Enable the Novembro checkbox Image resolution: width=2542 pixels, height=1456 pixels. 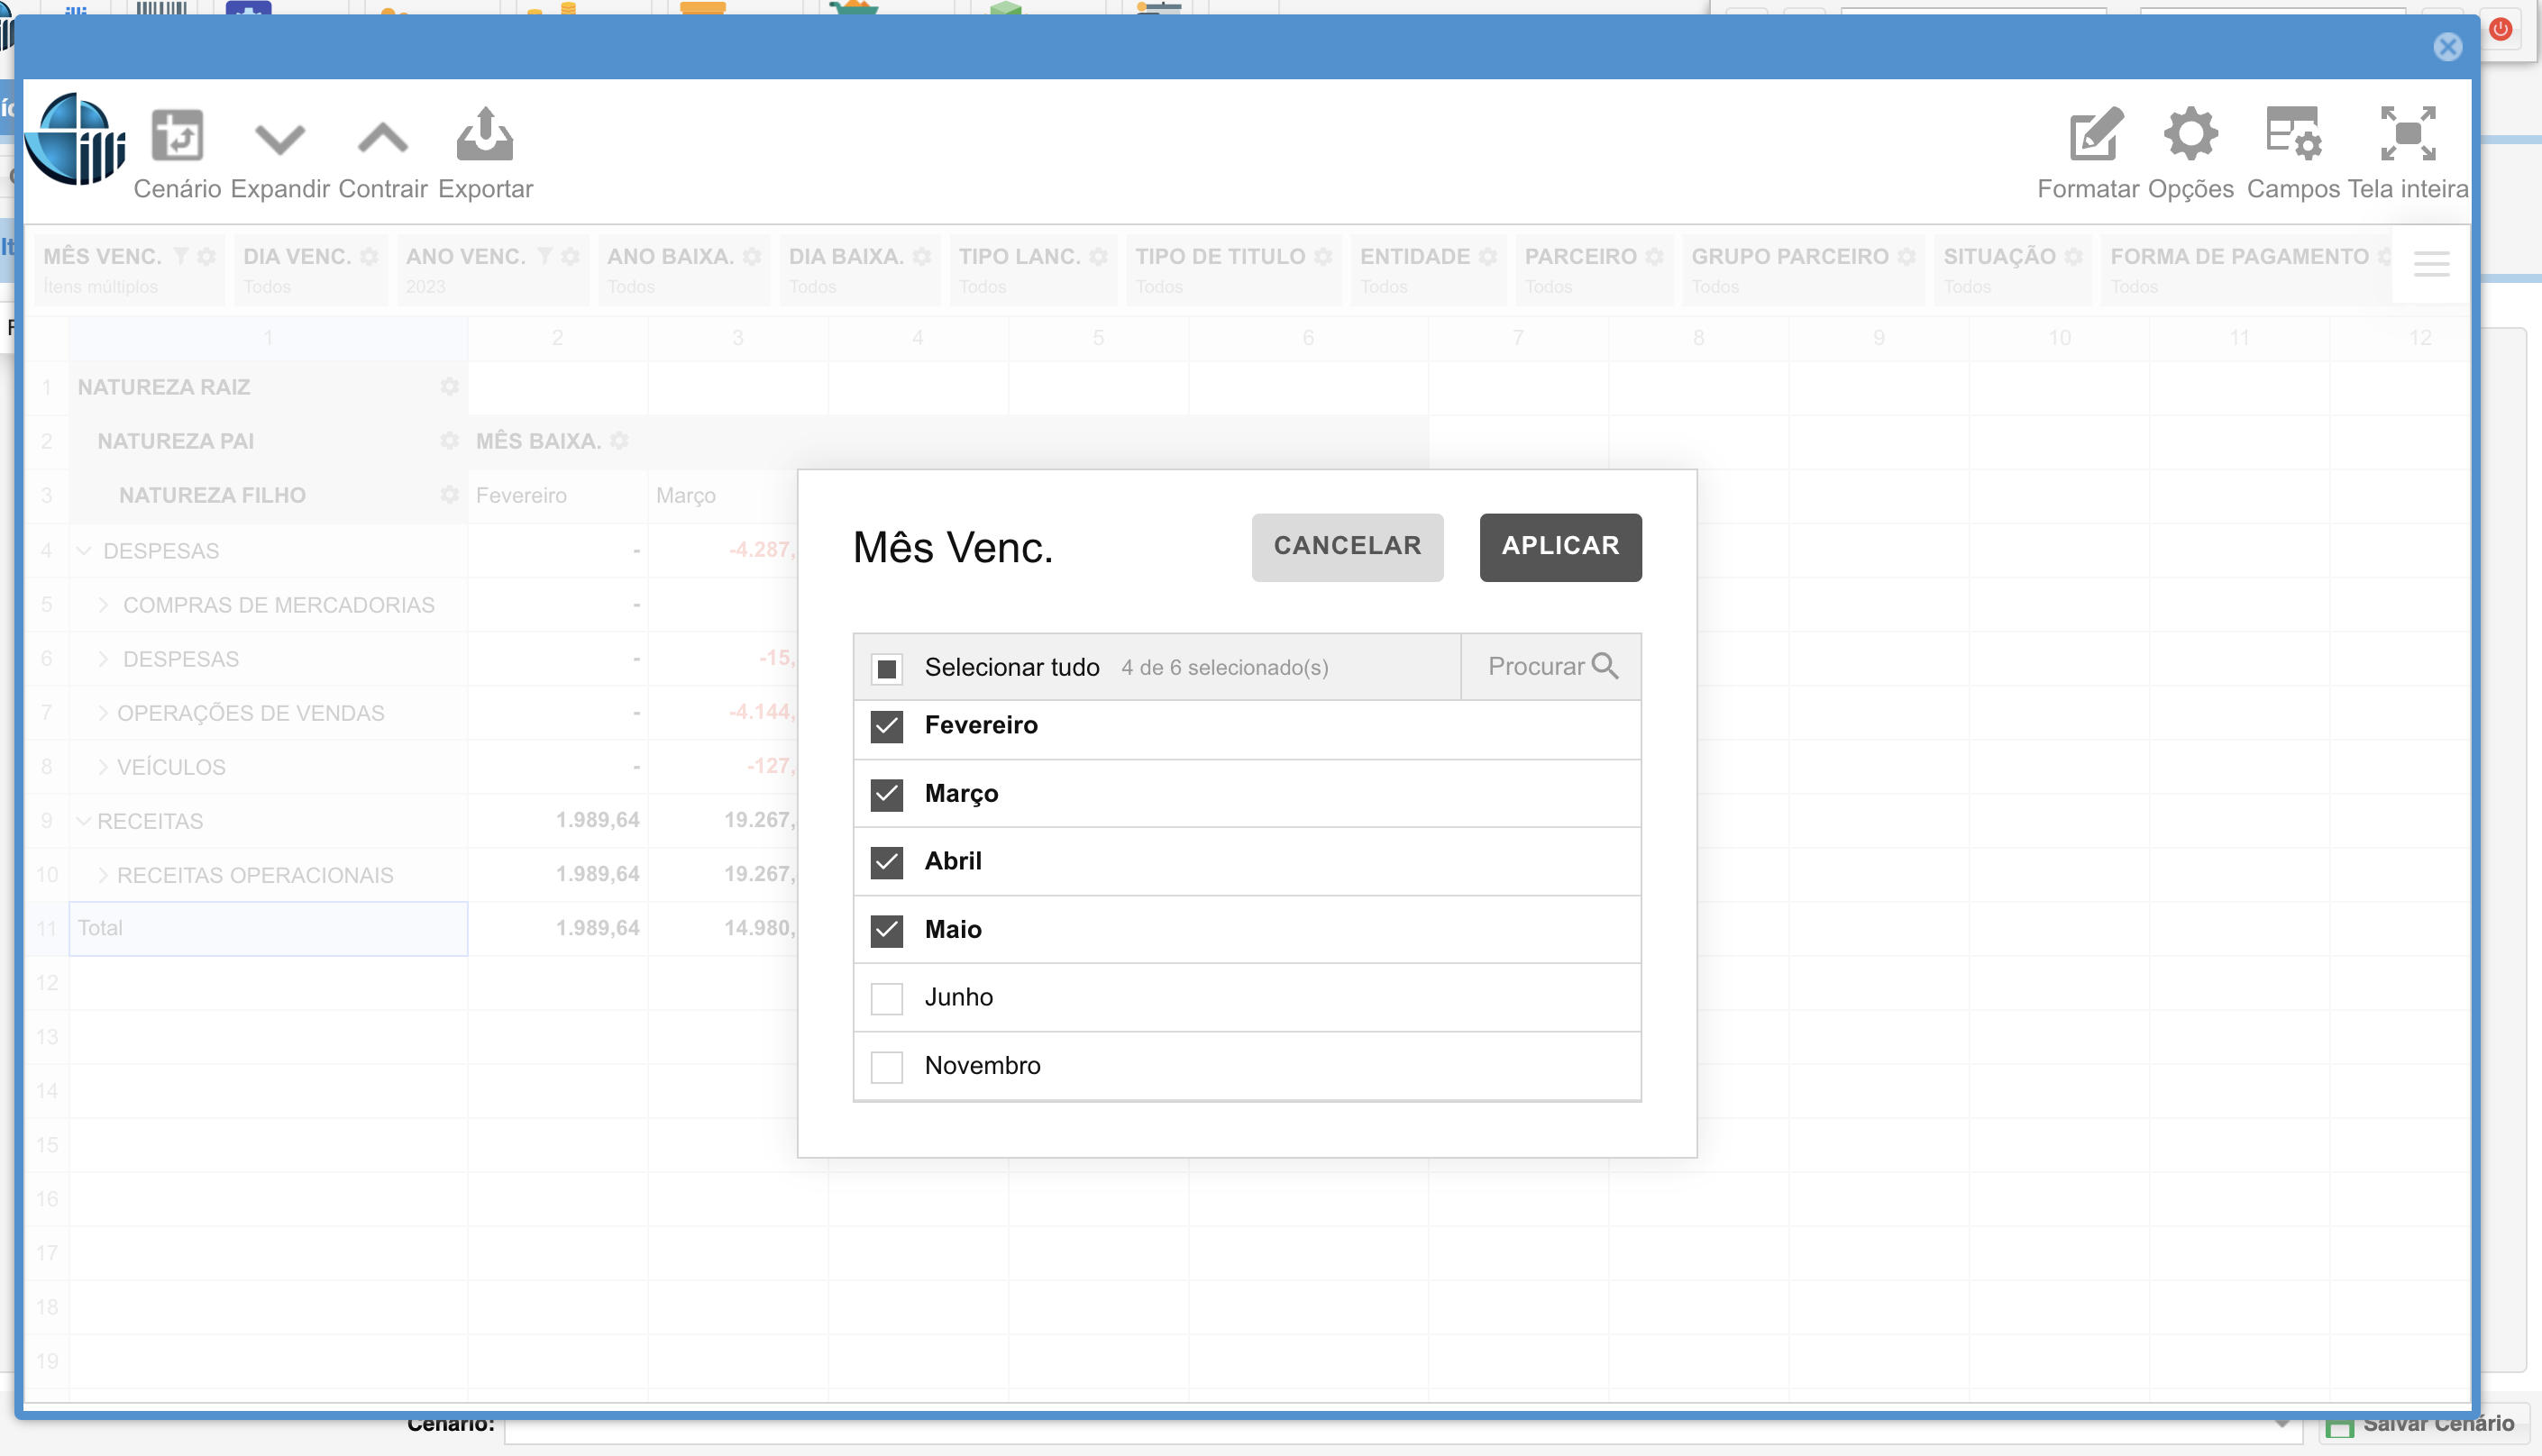886,1067
